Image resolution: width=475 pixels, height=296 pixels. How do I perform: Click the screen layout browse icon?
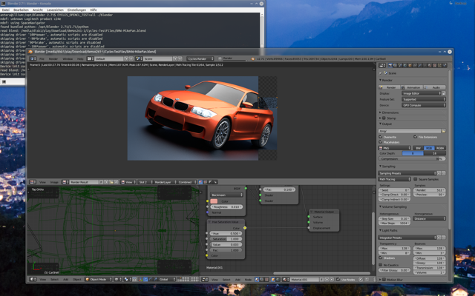point(90,58)
